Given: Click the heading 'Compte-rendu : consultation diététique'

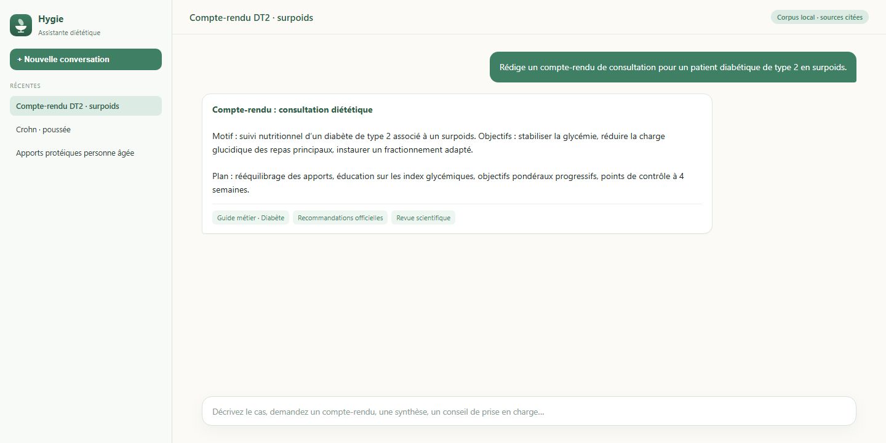Looking at the screenshot, I should click(x=292, y=110).
